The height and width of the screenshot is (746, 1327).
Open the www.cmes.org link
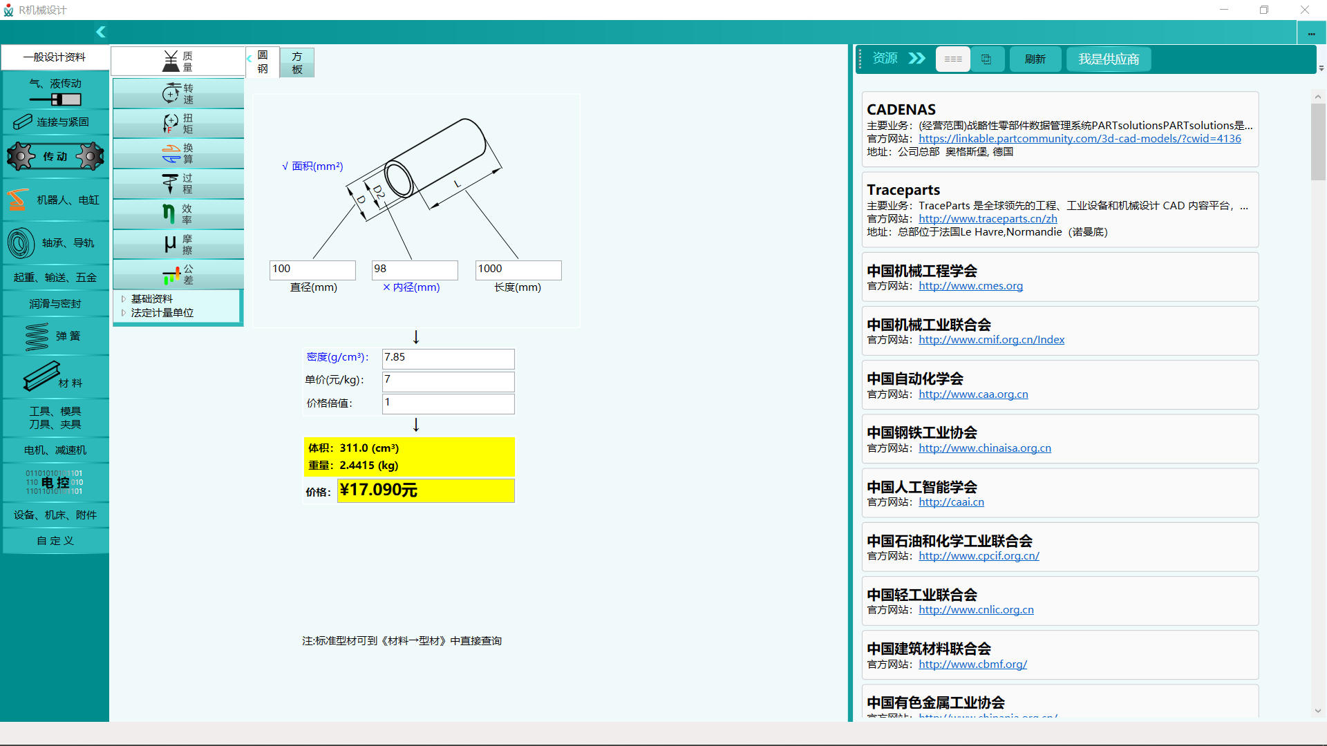[970, 286]
